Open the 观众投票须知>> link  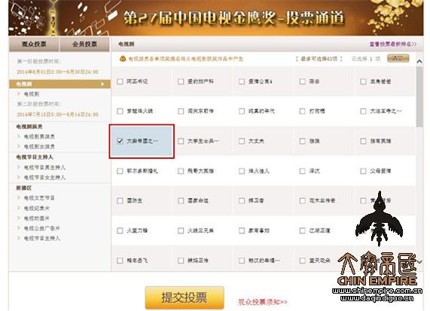point(263,302)
